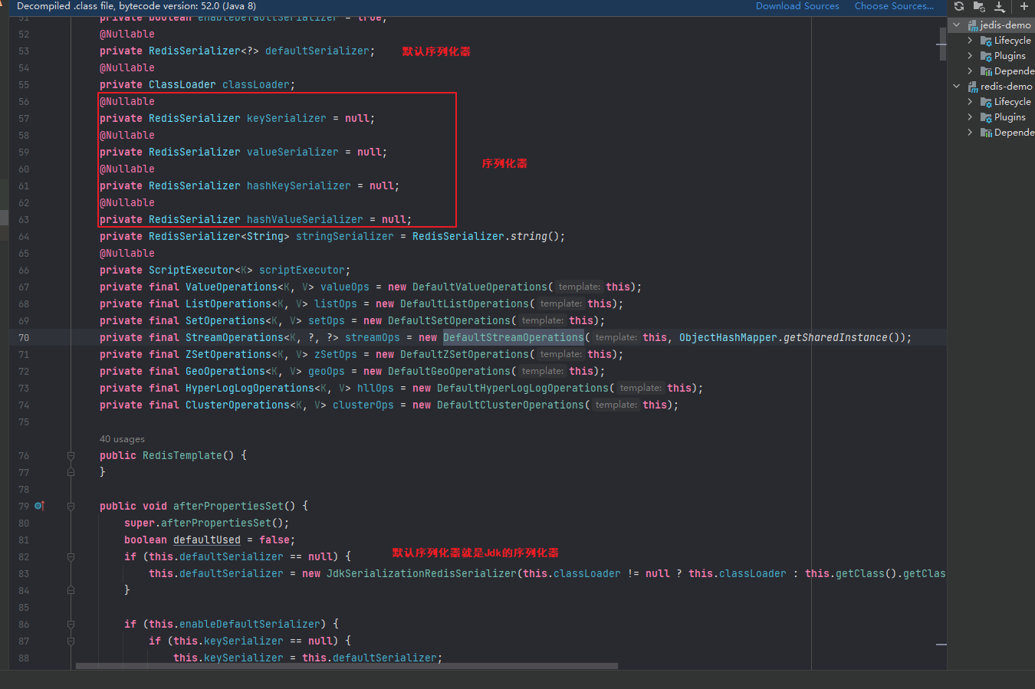Click line number 83 in gutter

[24, 573]
